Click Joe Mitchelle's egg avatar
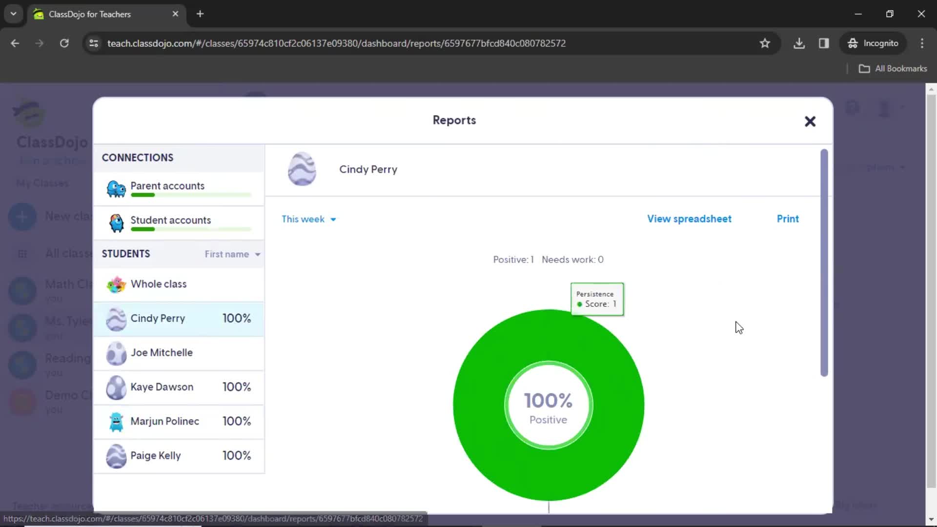The width and height of the screenshot is (937, 527). coord(116,353)
